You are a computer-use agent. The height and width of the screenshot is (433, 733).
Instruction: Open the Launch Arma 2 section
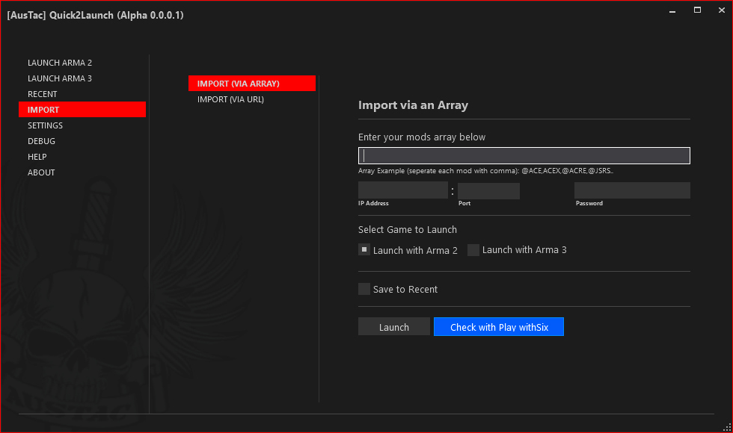pyautogui.click(x=60, y=63)
